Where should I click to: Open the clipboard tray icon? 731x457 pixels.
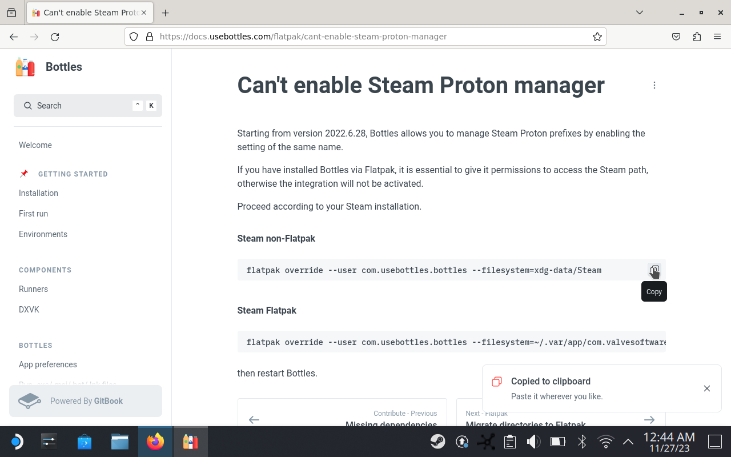pyautogui.click(x=510, y=442)
